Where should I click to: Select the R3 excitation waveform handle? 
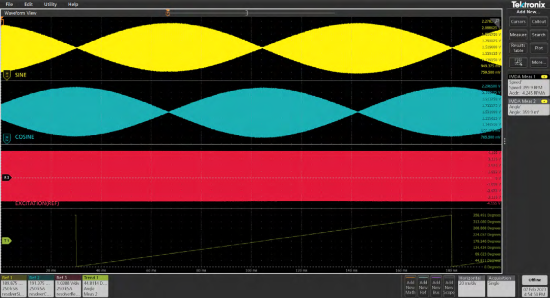click(7, 178)
